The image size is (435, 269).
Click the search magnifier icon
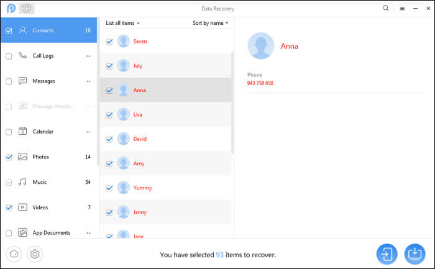pos(386,9)
